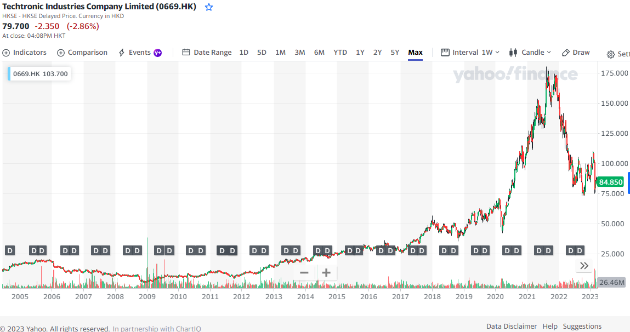Click the 2023 year label on x-axis
Image resolution: width=630 pixels, height=332 pixels.
pyautogui.click(x=590, y=297)
